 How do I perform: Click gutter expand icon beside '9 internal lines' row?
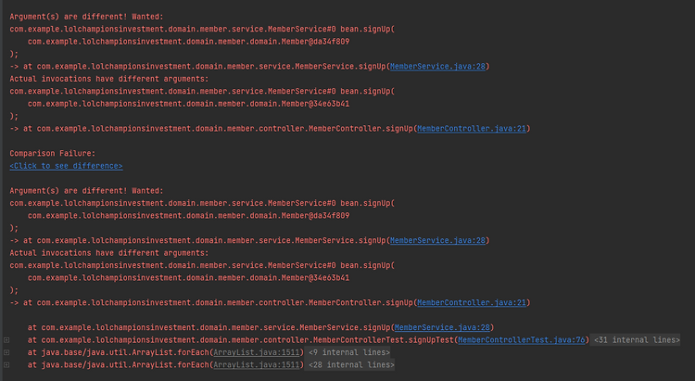pyautogui.click(x=6, y=353)
